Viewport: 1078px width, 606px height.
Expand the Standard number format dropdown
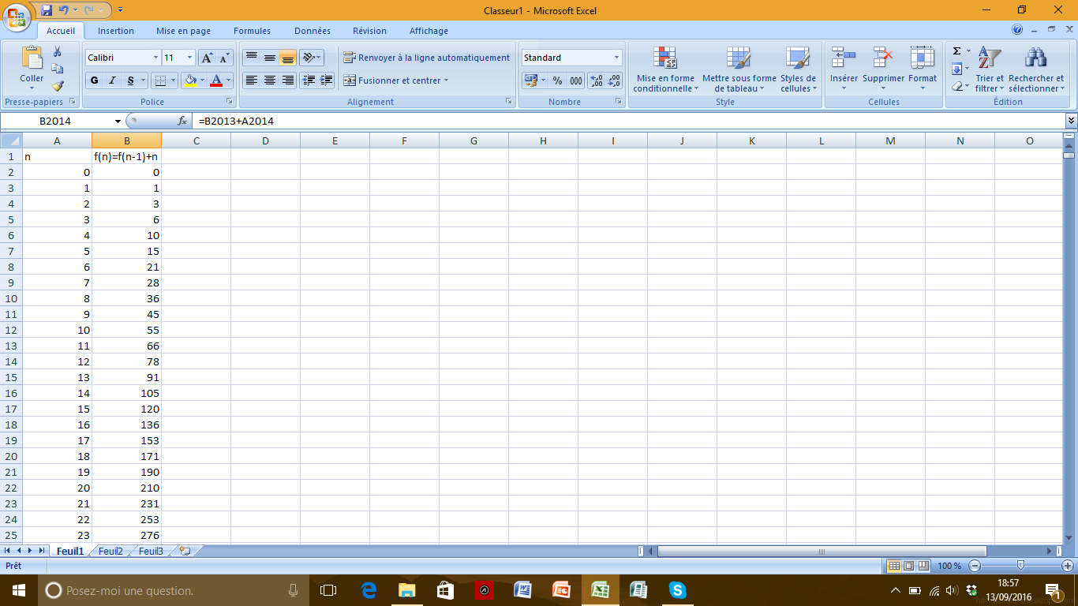(x=616, y=58)
